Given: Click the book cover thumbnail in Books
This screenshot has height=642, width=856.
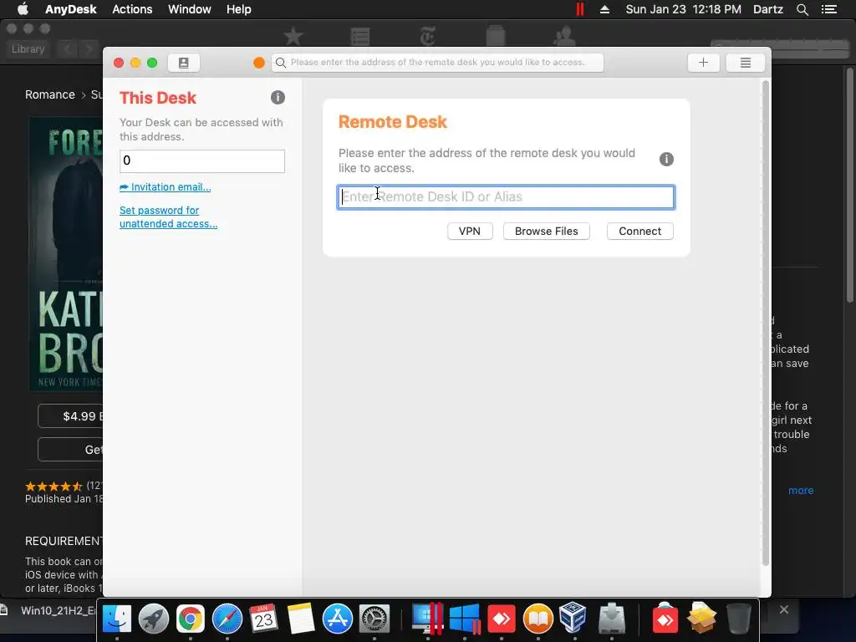Looking at the screenshot, I should (x=65, y=254).
